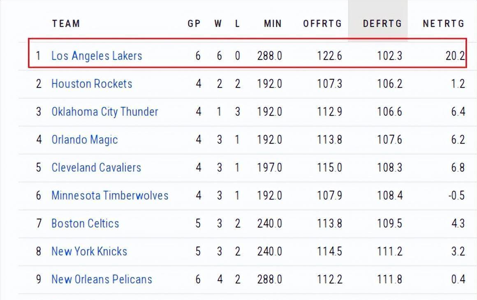Click the Lakers 20.2 net rating cell

point(455,56)
